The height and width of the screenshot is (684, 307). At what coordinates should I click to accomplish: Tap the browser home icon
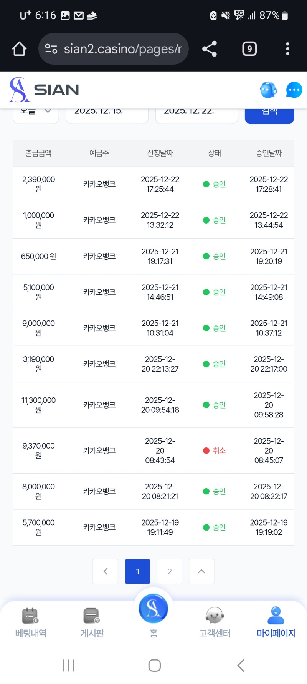tap(19, 49)
